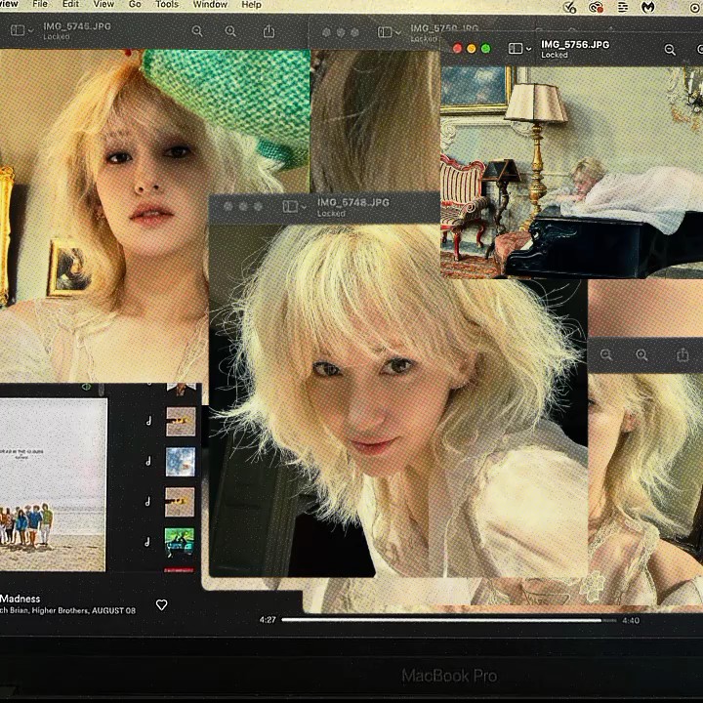The height and width of the screenshot is (703, 703).
Task: Toggle the sidebar in the IMG_5748.JPG window
Action: [289, 207]
